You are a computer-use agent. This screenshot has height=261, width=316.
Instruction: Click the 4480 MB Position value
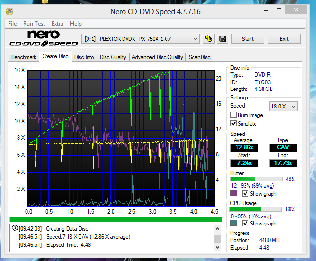click(x=269, y=240)
